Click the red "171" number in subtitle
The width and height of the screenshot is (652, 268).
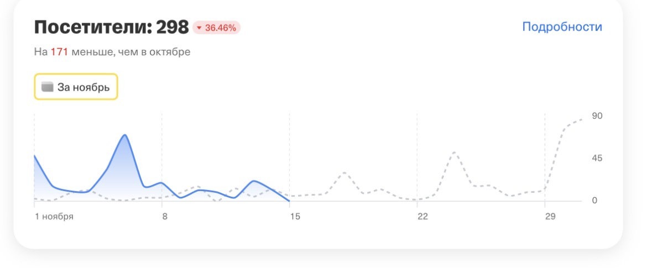(59, 52)
